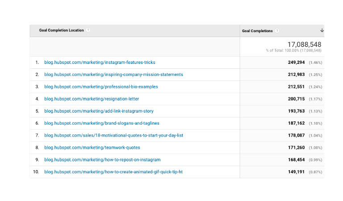343x201 pixels.
Task: Select percentage (1.17%) in row 4
Action: 315,99
